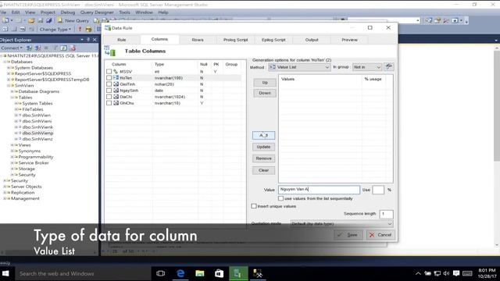The image size is (500, 281).
Task: Click the red exclamation execute icon
Action: coord(80,30)
